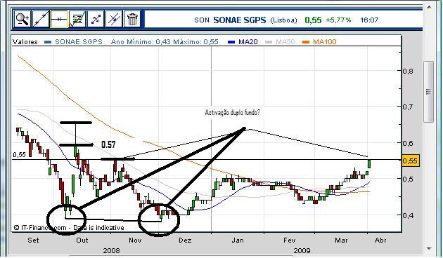
Task: Select the Fibonacci retracement tool
Action: coord(77,19)
